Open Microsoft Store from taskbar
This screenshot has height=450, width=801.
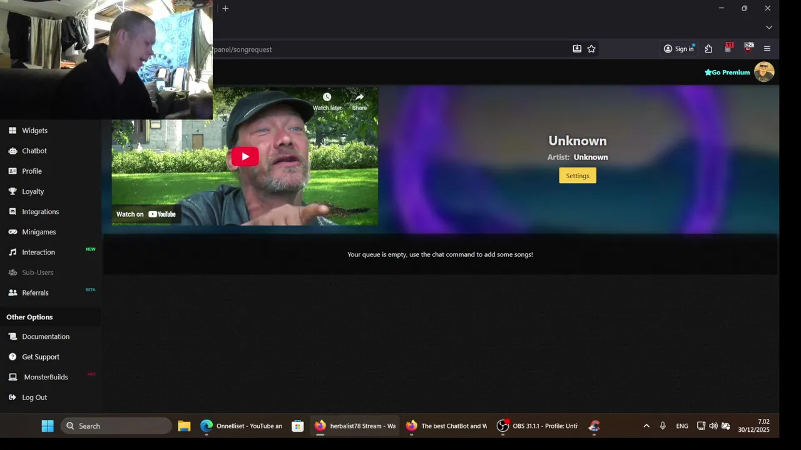coord(298,426)
